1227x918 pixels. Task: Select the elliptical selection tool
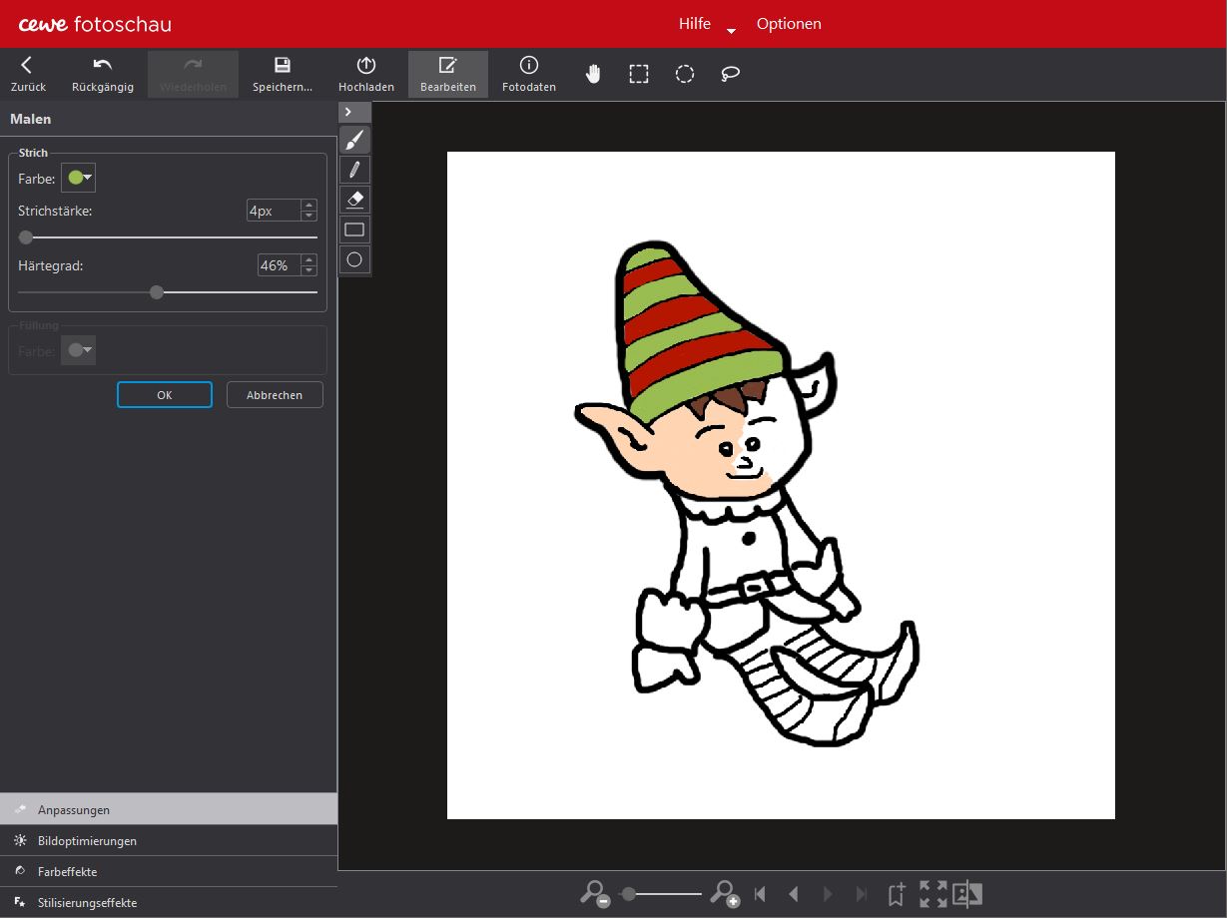pyautogui.click(x=685, y=74)
